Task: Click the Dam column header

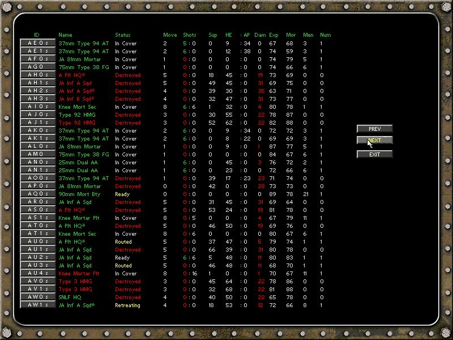Action: (260, 35)
